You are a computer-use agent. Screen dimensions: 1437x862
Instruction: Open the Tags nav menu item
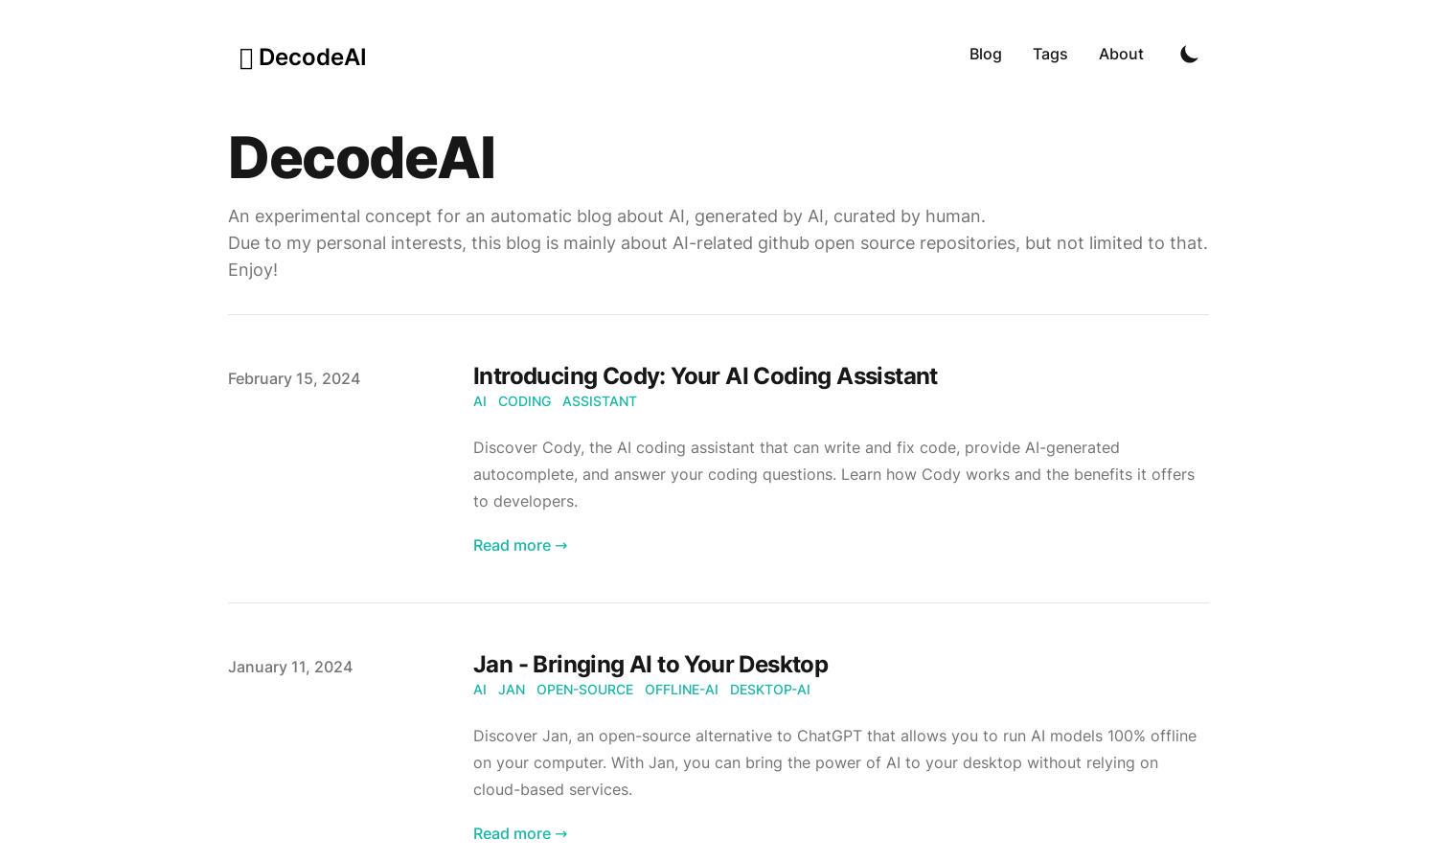coord(1050,55)
